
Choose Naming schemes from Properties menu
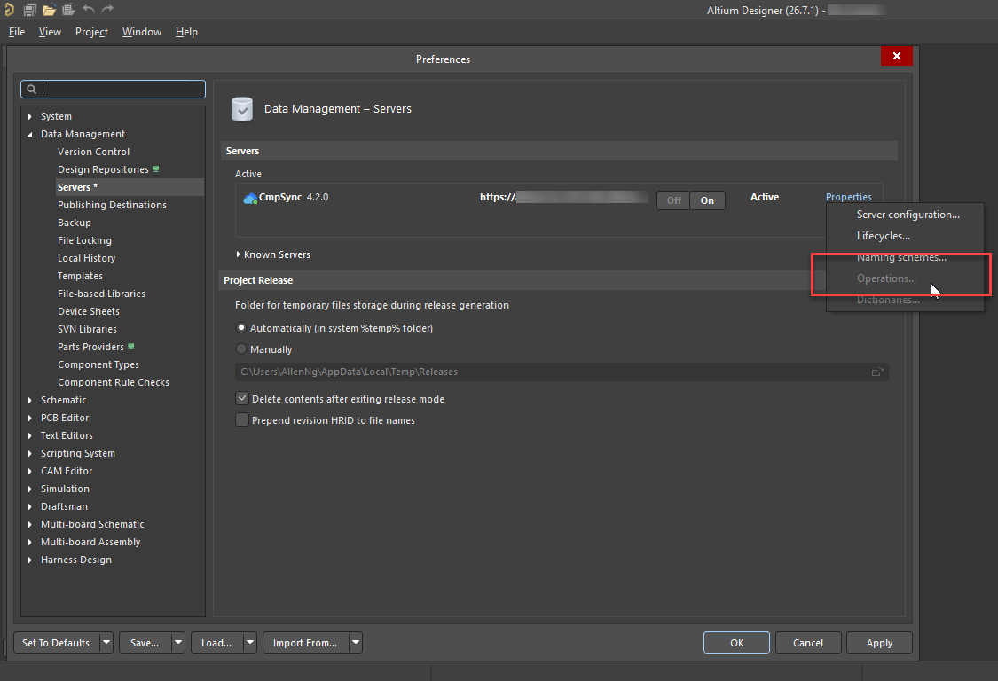coord(901,257)
